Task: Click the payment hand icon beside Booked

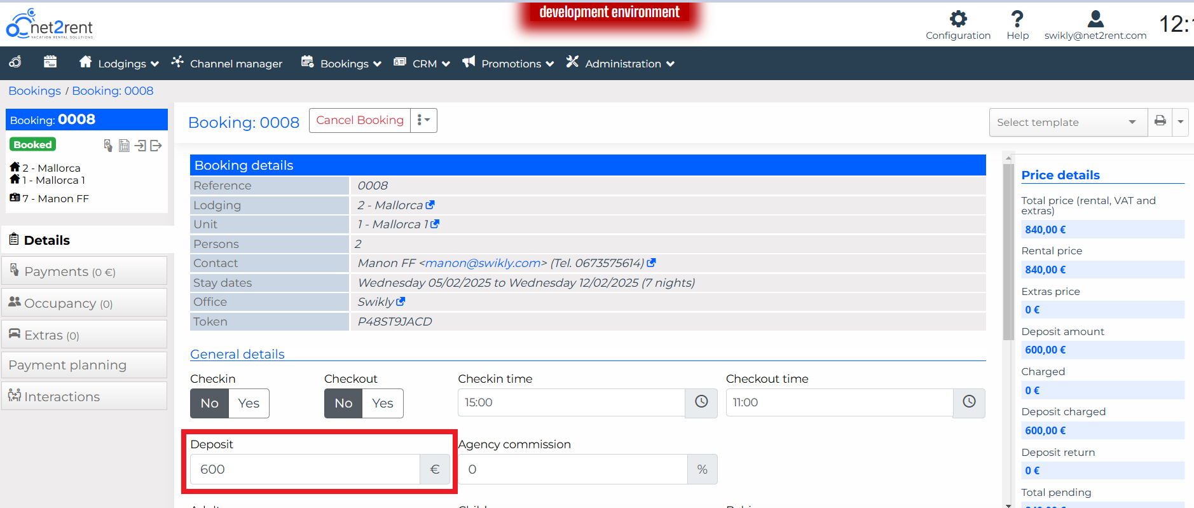Action: 108,146
